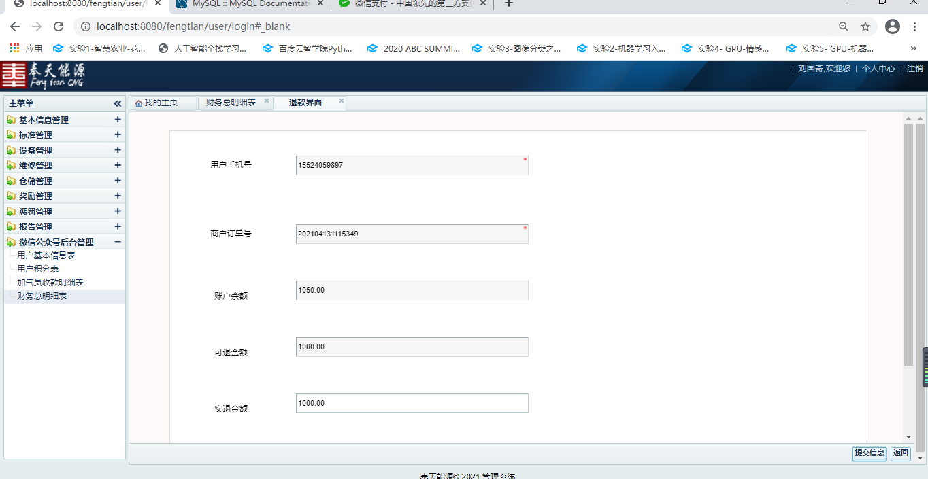Screen dimensions: 928x479
Task: Open the Chrome profile avatar icon
Action: [x=893, y=26]
